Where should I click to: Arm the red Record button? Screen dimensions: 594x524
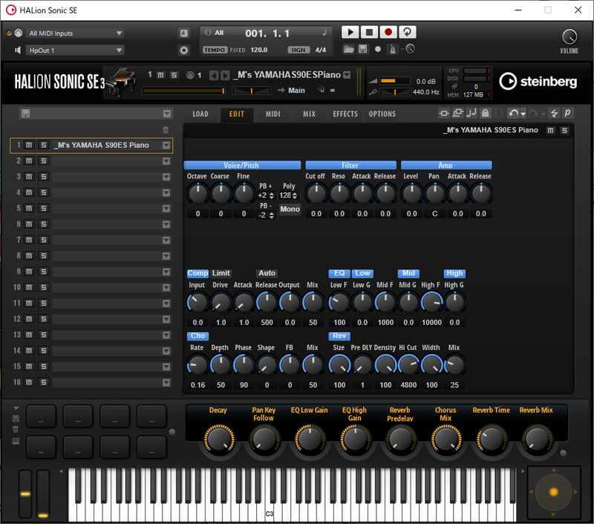coord(388,32)
